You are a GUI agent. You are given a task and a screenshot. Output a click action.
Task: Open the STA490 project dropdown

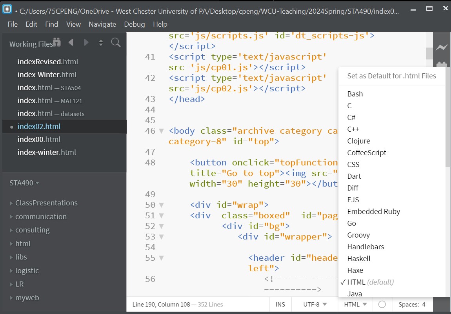pos(24,183)
